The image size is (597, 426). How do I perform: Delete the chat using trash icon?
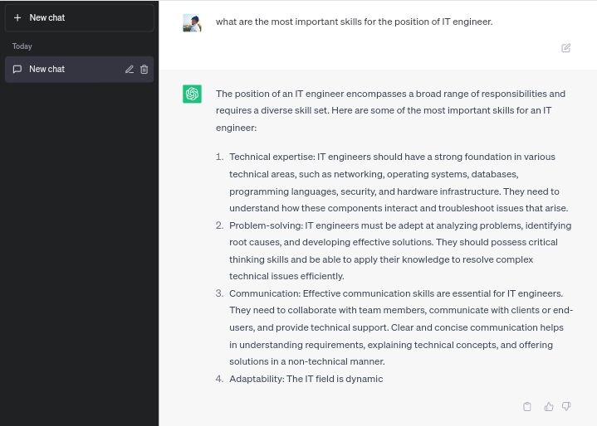144,70
